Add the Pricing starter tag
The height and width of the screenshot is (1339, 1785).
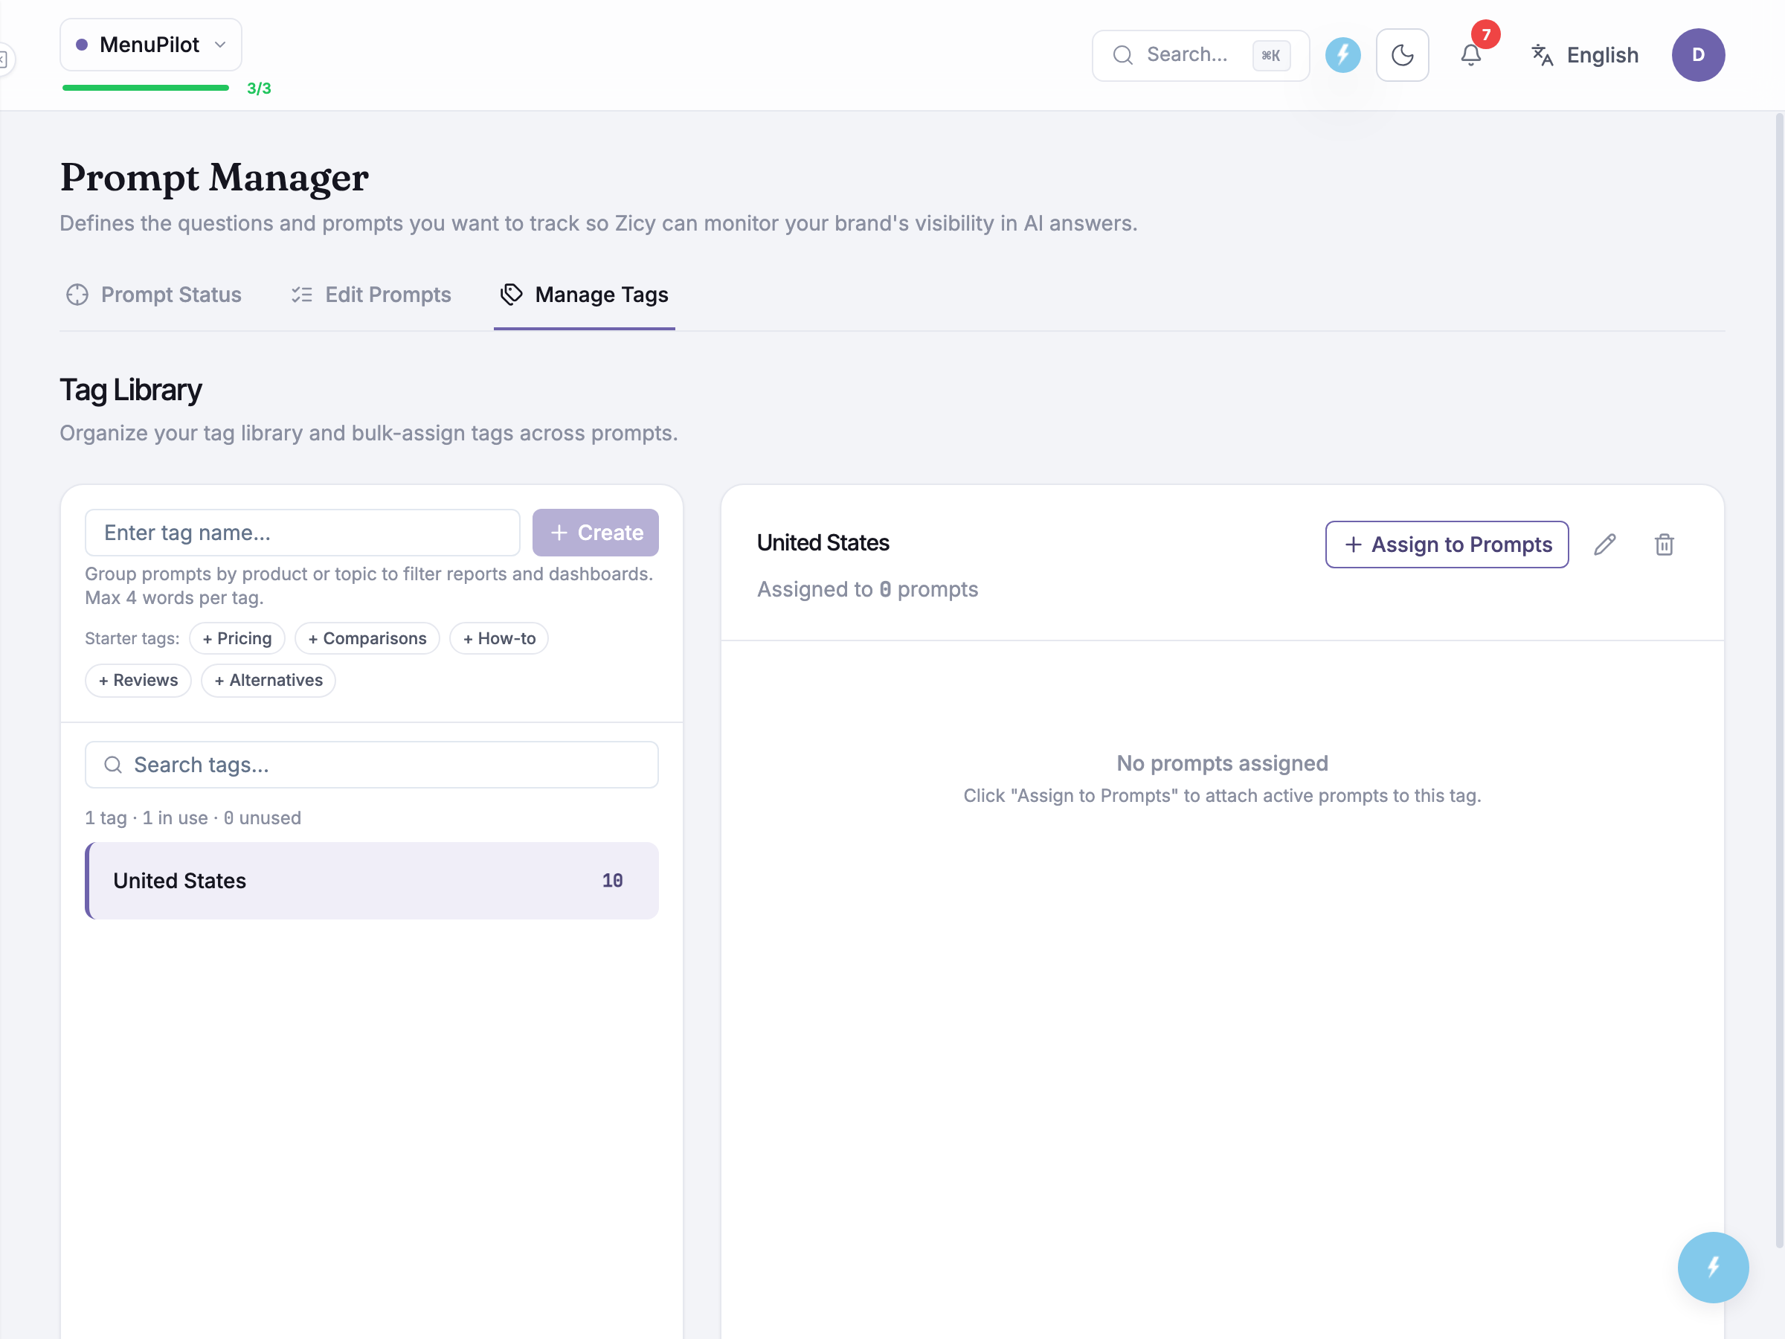click(x=237, y=638)
